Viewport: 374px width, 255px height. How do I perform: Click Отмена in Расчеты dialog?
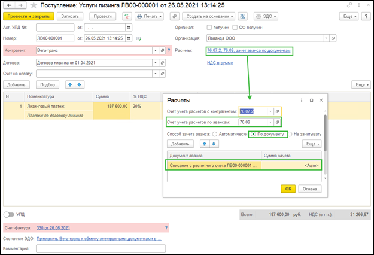pos(310,189)
